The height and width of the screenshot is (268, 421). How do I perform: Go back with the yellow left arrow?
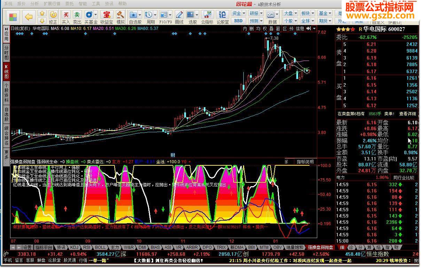[29, 17]
